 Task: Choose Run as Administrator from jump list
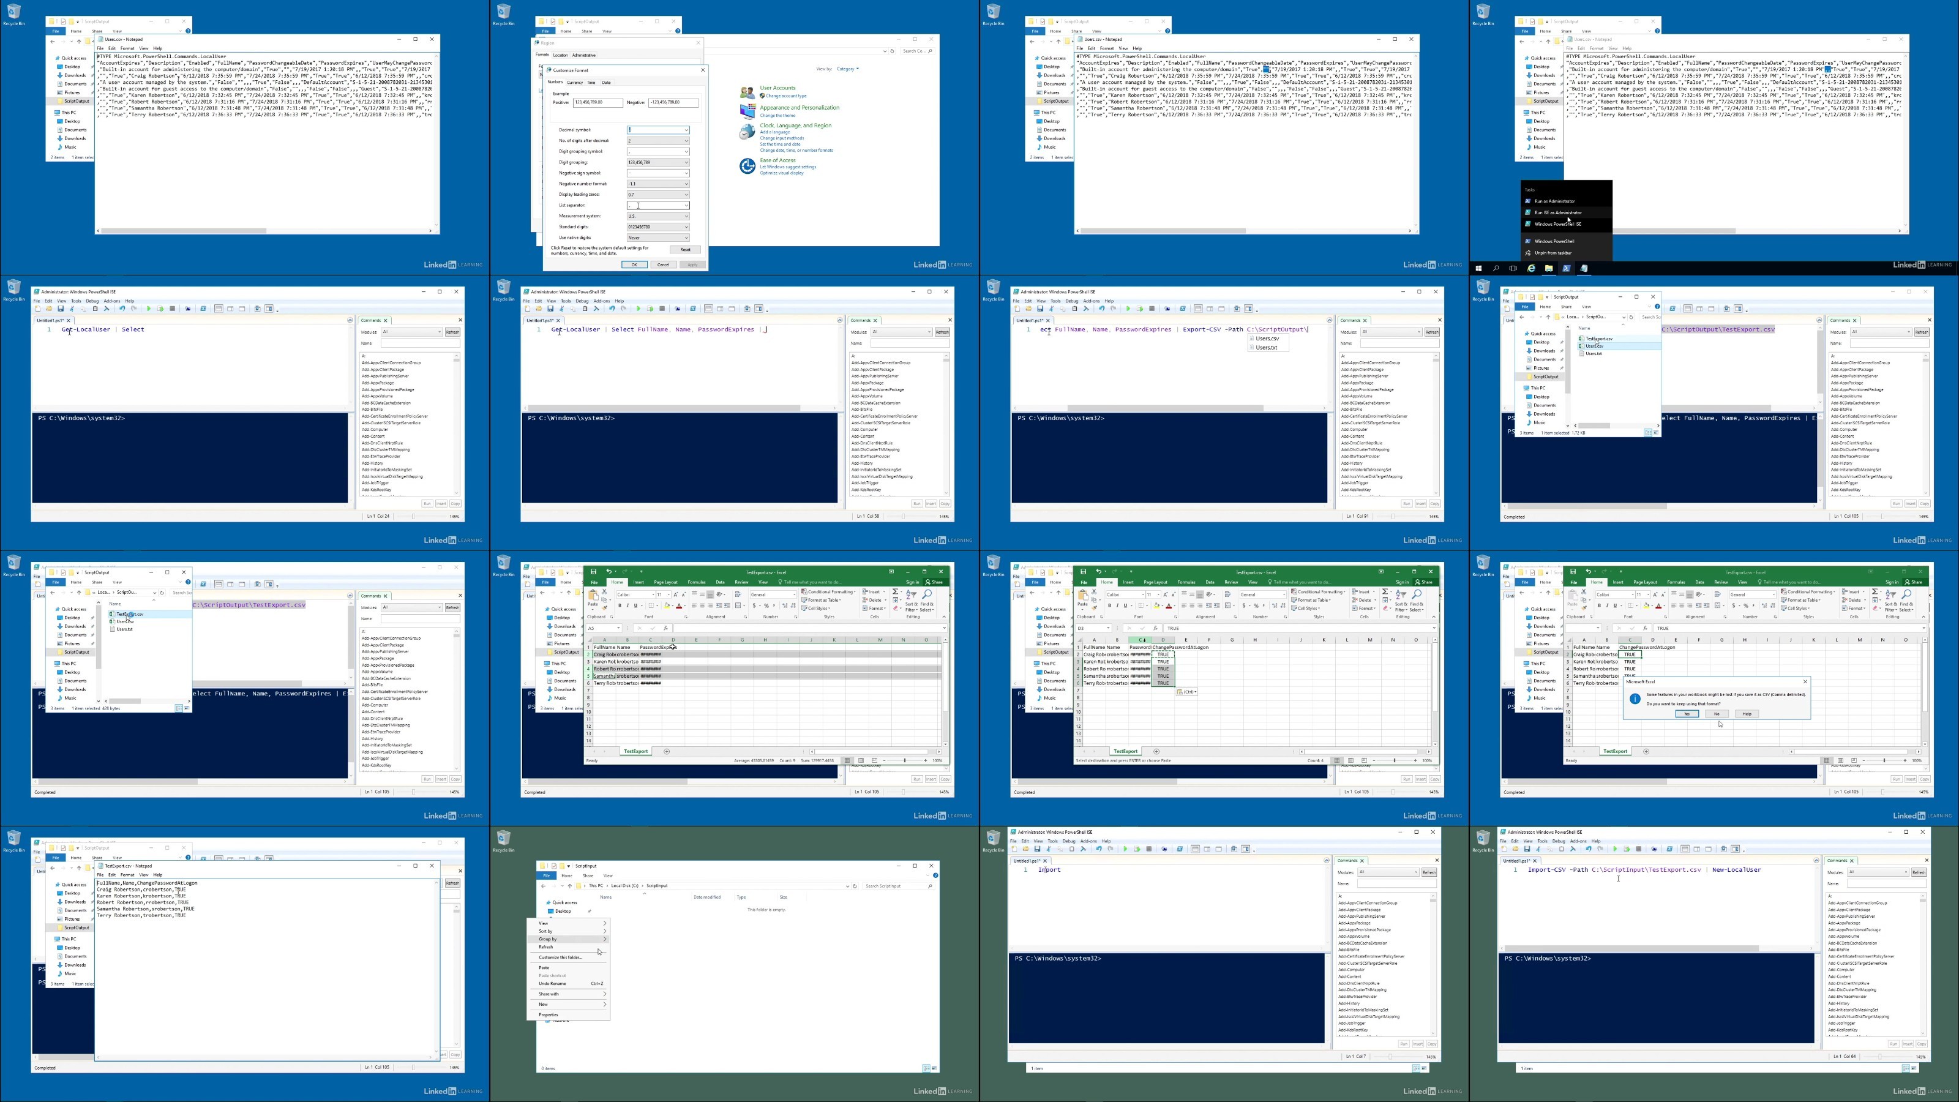(1567, 201)
